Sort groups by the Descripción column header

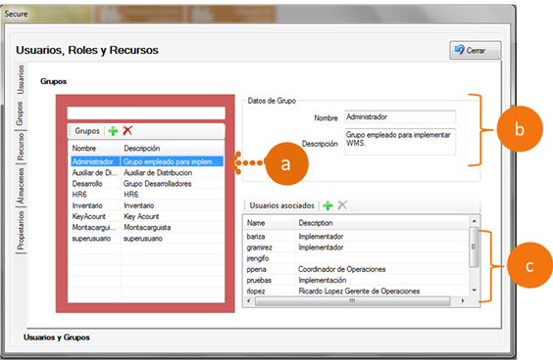(x=173, y=149)
